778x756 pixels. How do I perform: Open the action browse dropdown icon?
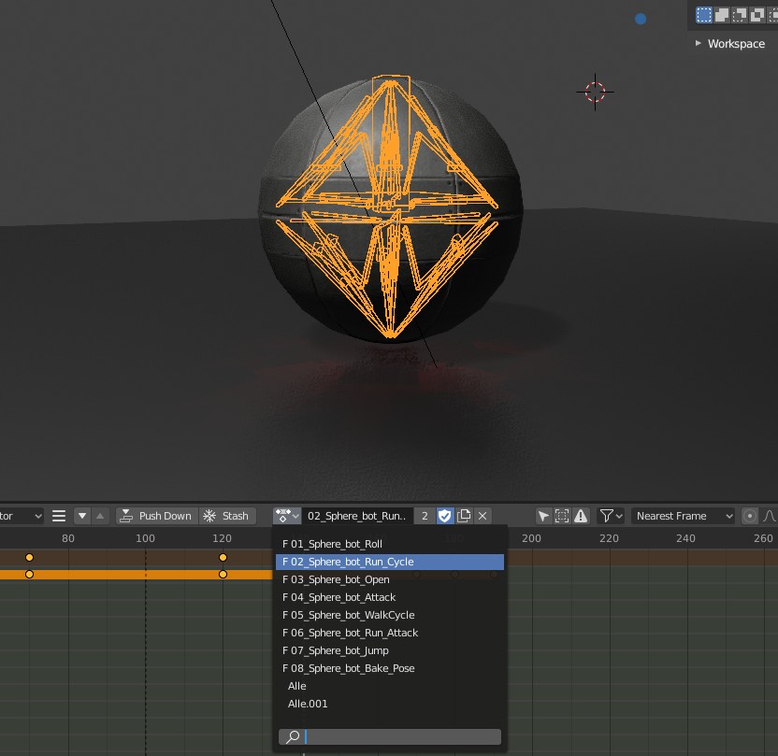pyautogui.click(x=286, y=516)
